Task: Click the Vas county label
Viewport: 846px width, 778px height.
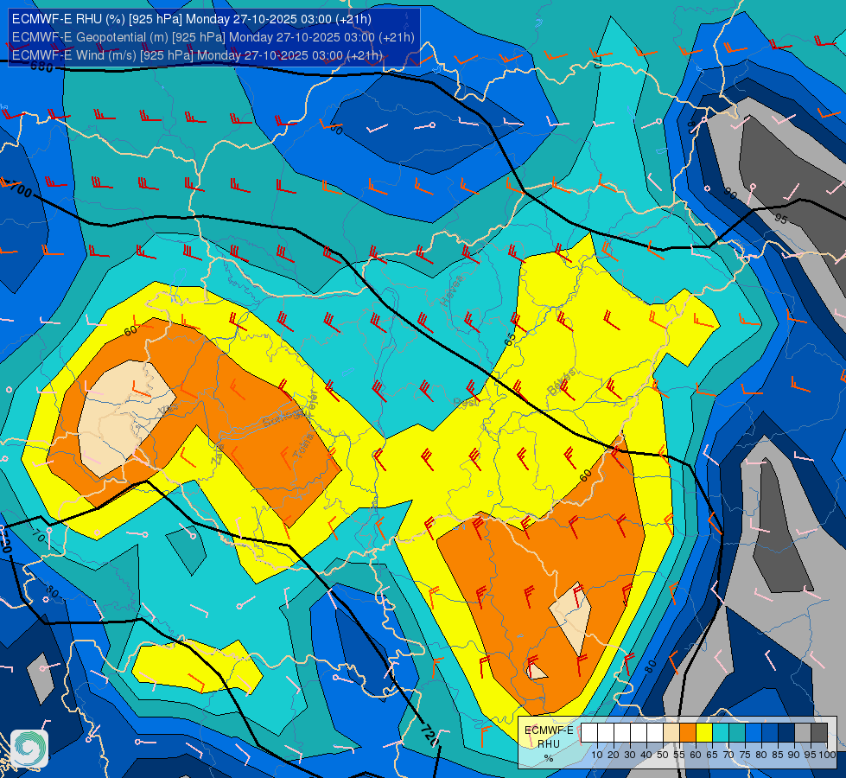Action: point(168,410)
